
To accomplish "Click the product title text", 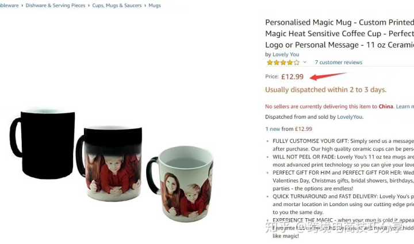I will tap(340, 33).
